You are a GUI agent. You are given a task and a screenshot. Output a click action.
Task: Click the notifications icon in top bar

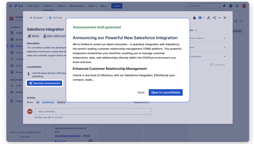[x=224, y=6]
